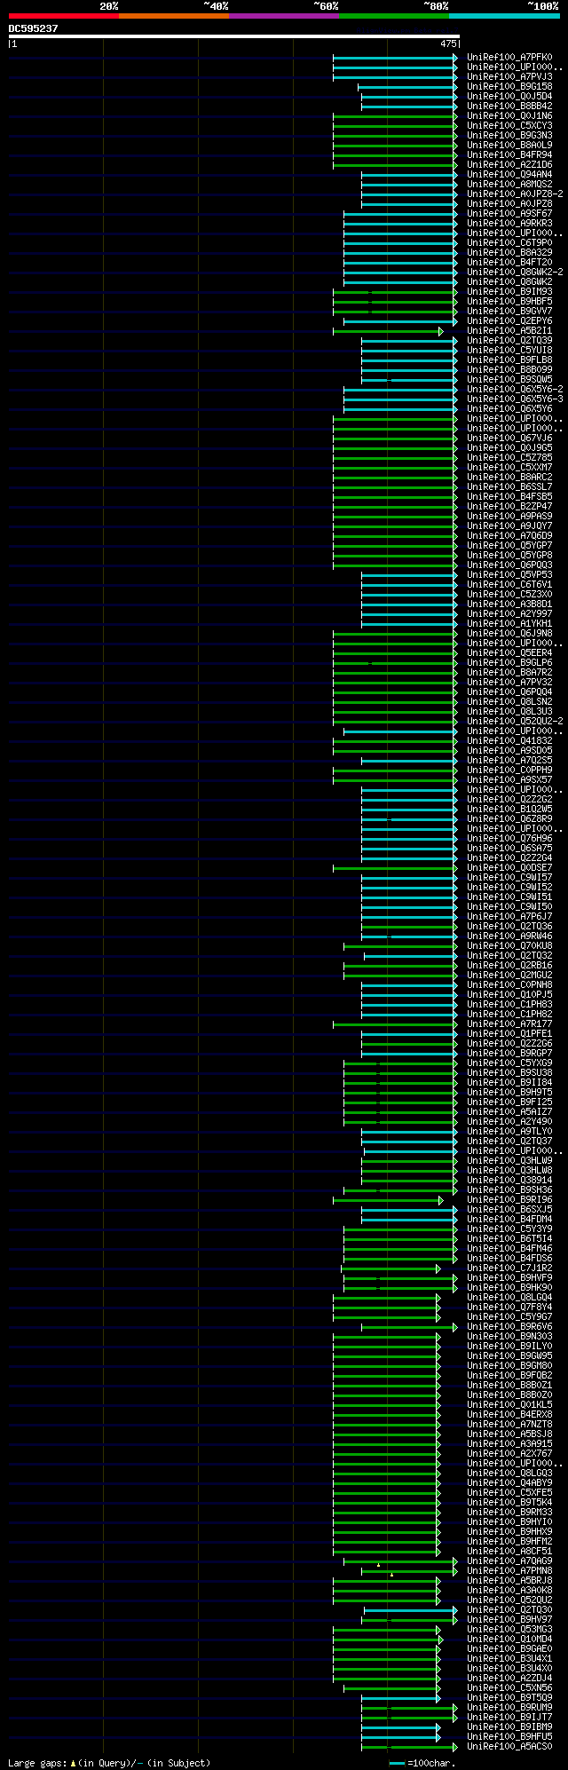Click the cyan alignment bar of Q2TQ30
The image size is (568, 1770).
click(x=411, y=1610)
